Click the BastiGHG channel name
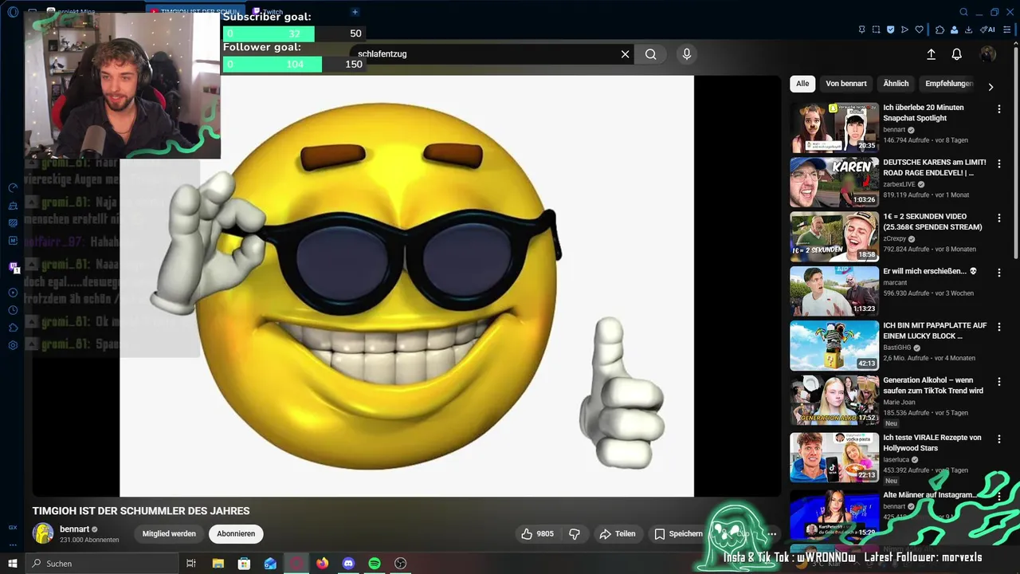This screenshot has width=1020, height=574. 898,348
